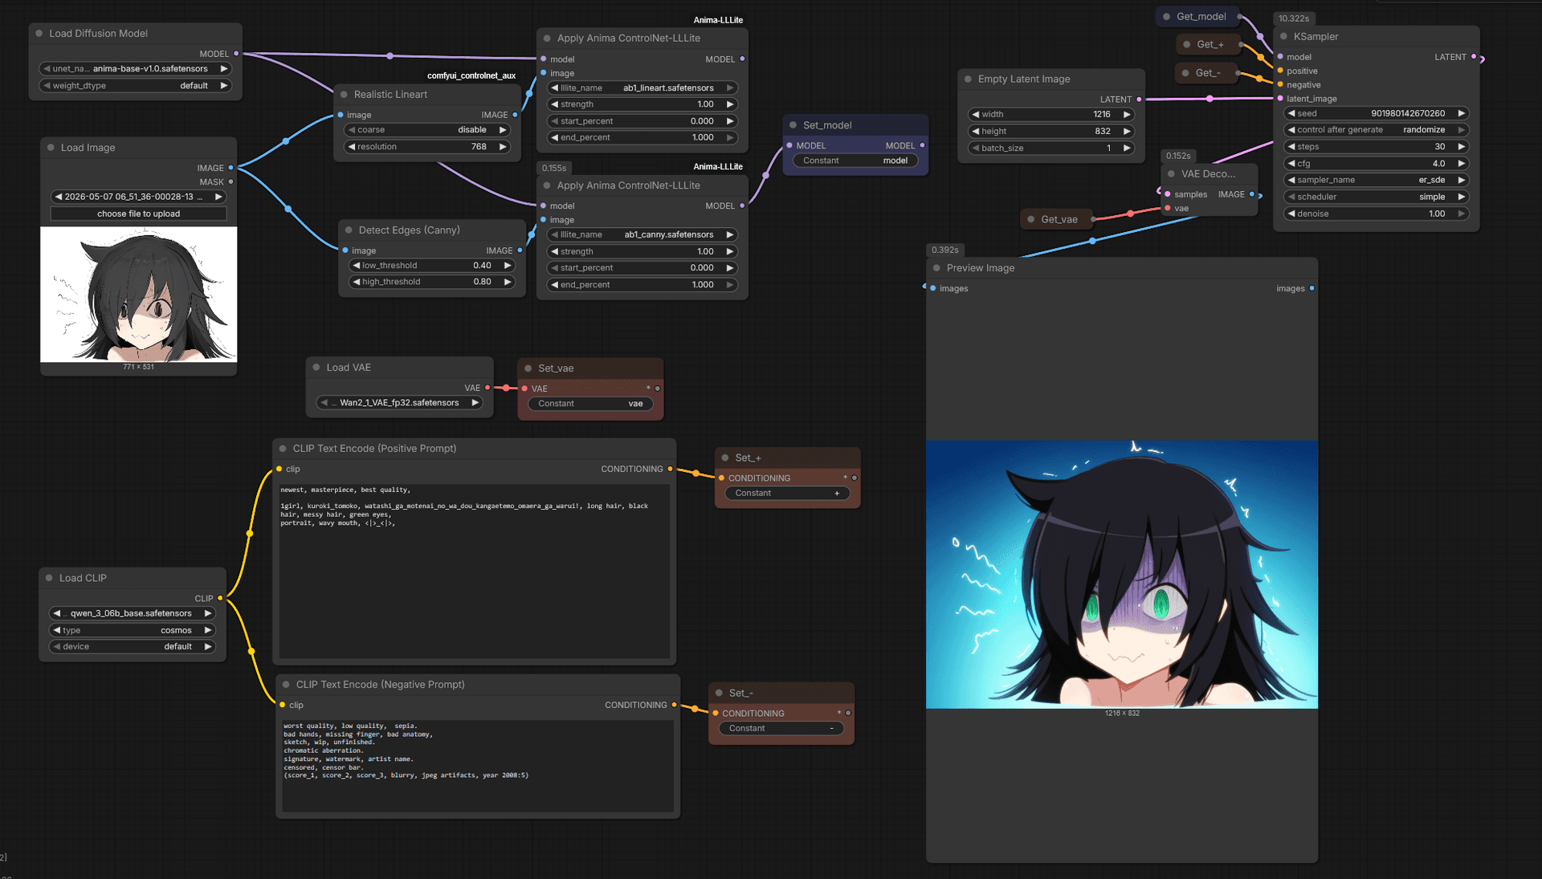The image size is (1542, 879).
Task: Open the unet_name anima-base-v1.0.safetensors selector
Action: pos(135,69)
